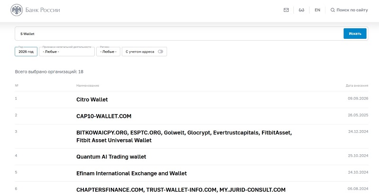Viewport: 379px width, 195px height.
Task: Click the "Дата внесения" column header
Action: pyautogui.click(x=357, y=86)
